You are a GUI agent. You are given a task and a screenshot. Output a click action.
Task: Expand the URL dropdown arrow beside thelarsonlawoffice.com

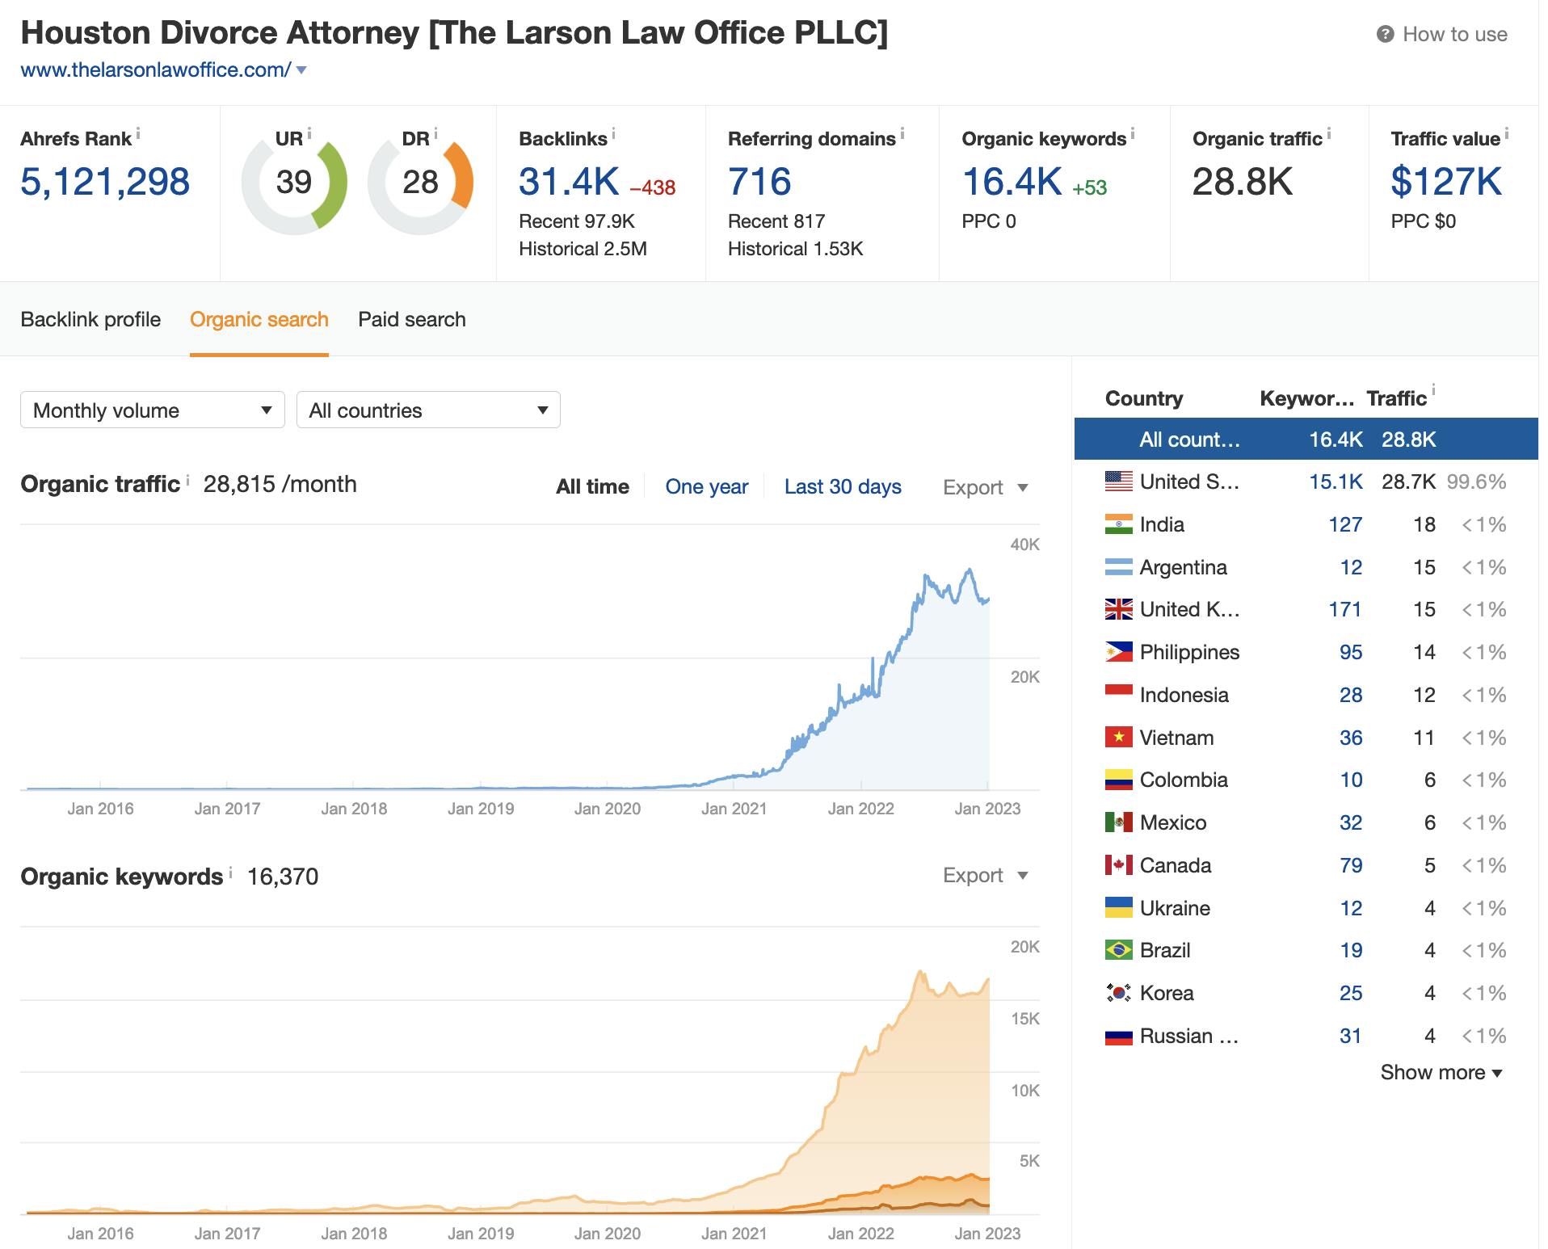pos(301,70)
